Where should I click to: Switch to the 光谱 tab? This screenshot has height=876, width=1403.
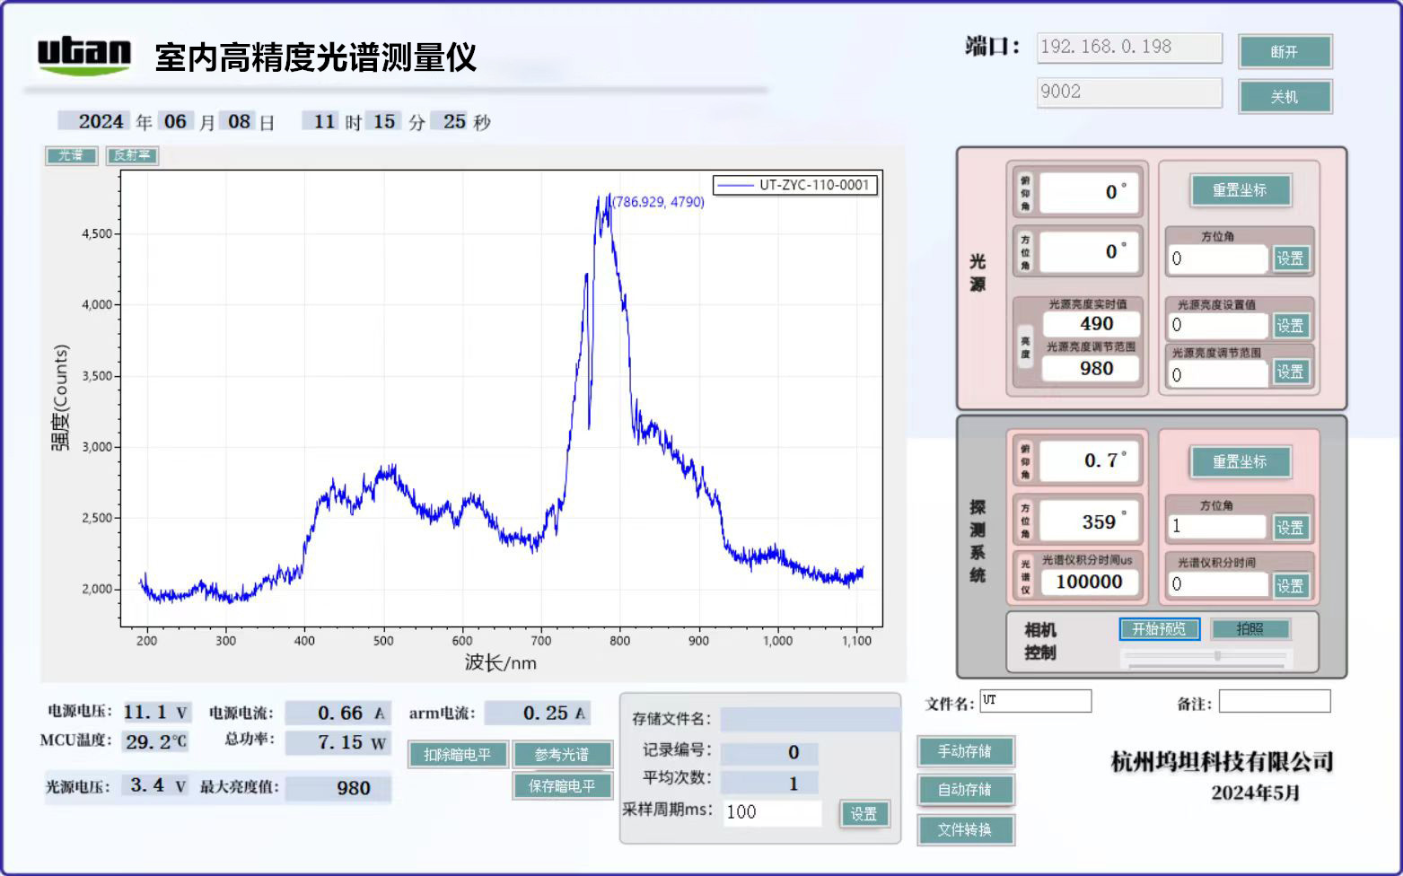pyautogui.click(x=71, y=155)
